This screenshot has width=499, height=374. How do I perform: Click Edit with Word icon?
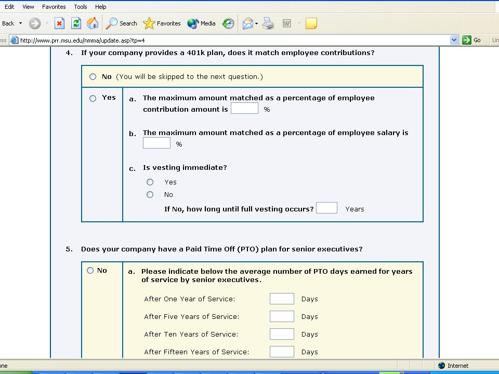(x=287, y=23)
